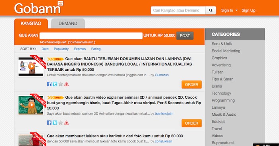Sort listings by Date
279x146 pixels.
45,49
